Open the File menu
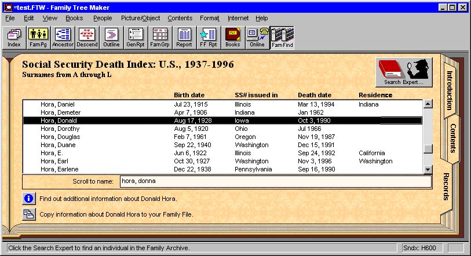 [10, 18]
